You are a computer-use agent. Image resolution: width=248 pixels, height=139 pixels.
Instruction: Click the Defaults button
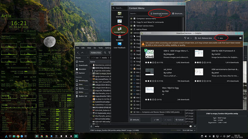pyautogui.click(x=134, y=120)
